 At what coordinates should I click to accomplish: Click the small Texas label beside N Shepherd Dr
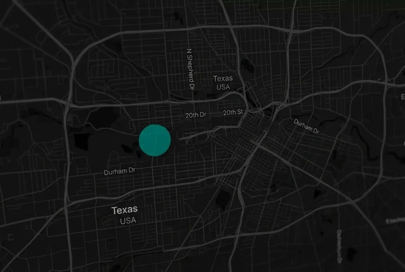pyautogui.click(x=223, y=79)
